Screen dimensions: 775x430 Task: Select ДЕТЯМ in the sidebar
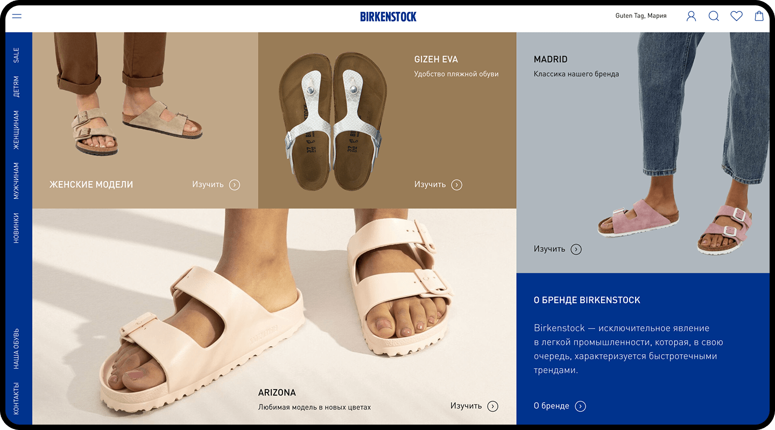pos(16,87)
